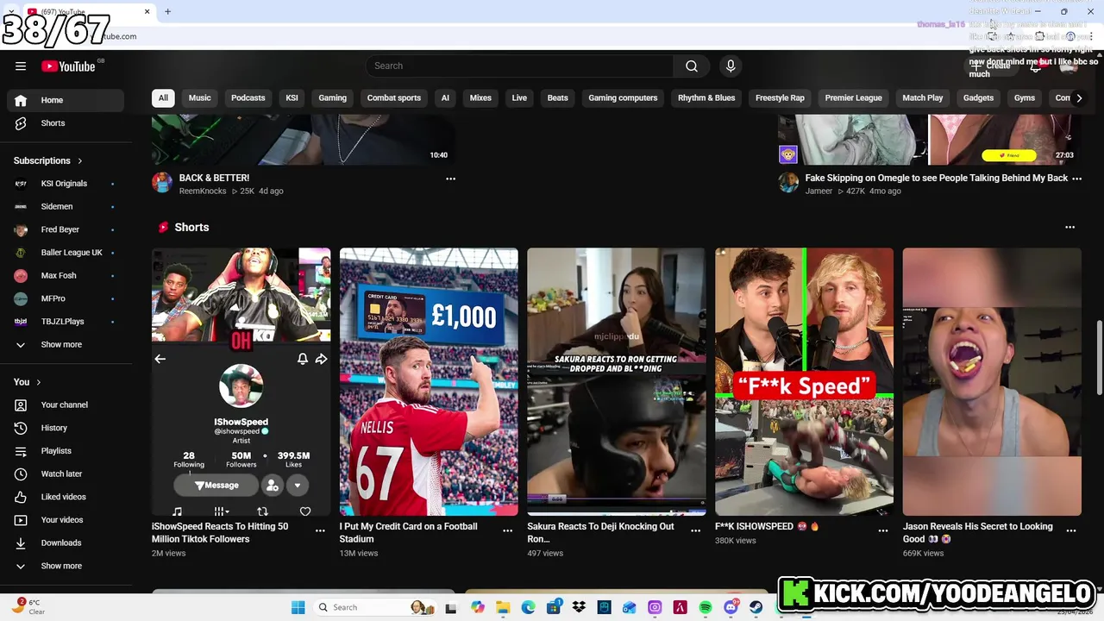
Task: Open a new browser tab with plus
Action: click(x=167, y=12)
